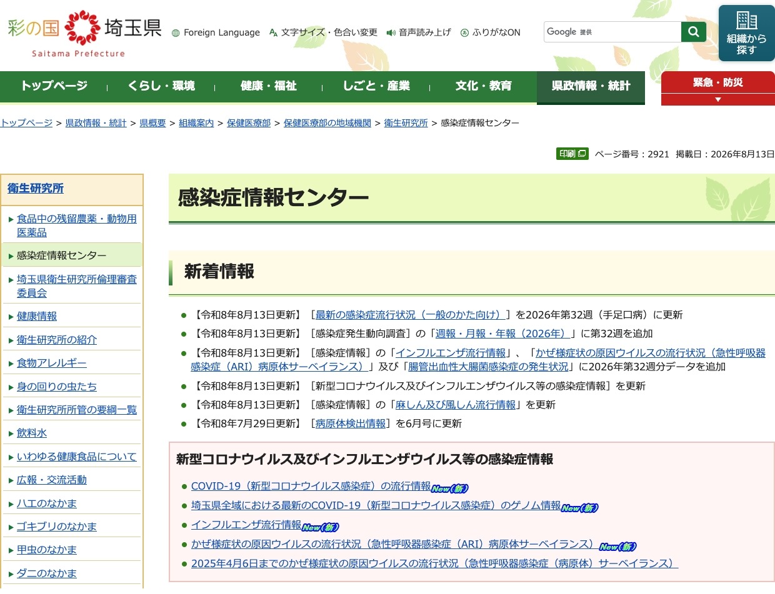
Task: Open the 週報・月報・年報(2026年) link
Action: [504, 334]
